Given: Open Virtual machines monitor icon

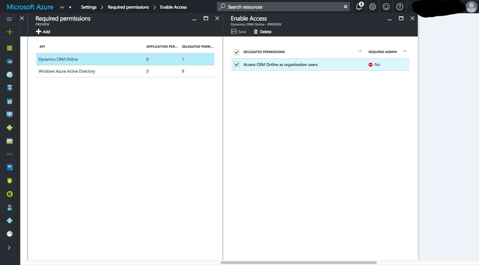Looking at the screenshot, I should (x=9, y=114).
